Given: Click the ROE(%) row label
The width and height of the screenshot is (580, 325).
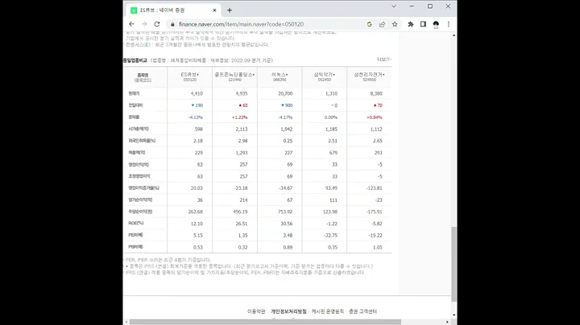Looking at the screenshot, I should tap(136, 223).
